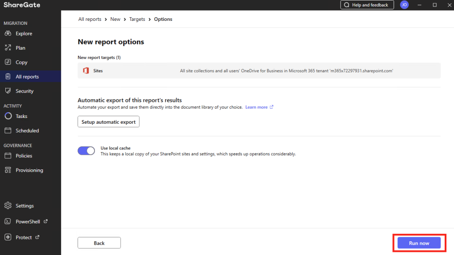Select the Copy icon in Migration
Image resolution: width=454 pixels, height=255 pixels.
click(x=8, y=62)
